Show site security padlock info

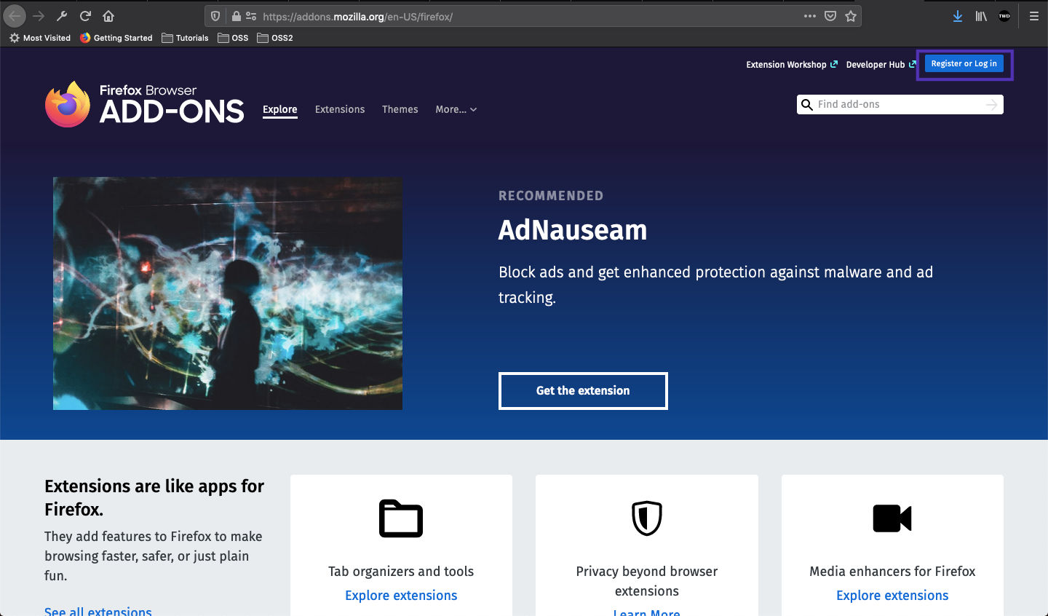click(236, 16)
